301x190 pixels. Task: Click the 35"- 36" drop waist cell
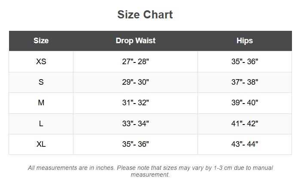(136, 144)
